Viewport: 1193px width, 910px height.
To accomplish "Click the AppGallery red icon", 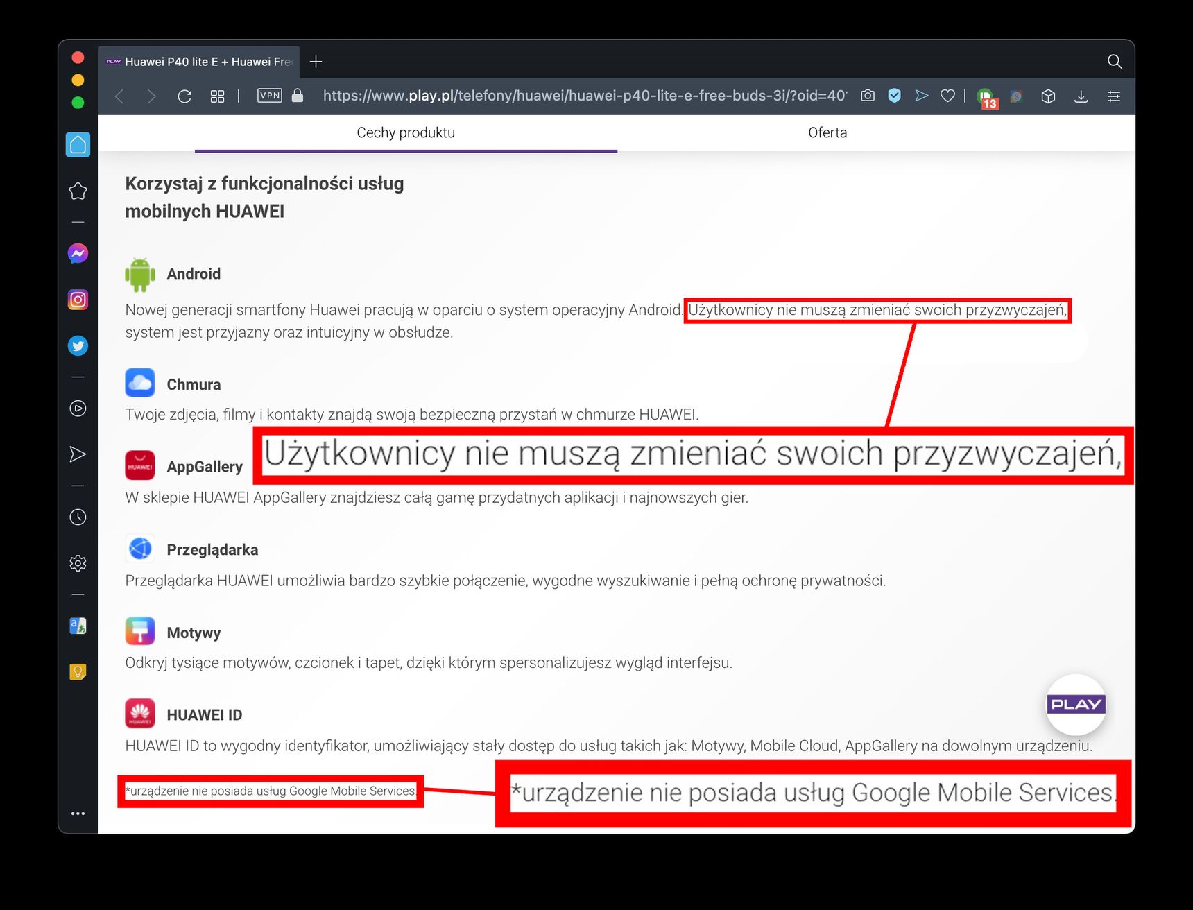I will (140, 465).
